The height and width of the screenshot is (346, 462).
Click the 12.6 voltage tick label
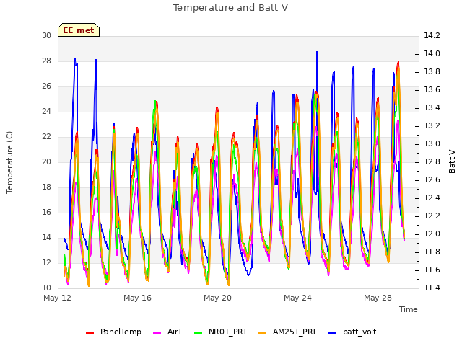[432, 179]
